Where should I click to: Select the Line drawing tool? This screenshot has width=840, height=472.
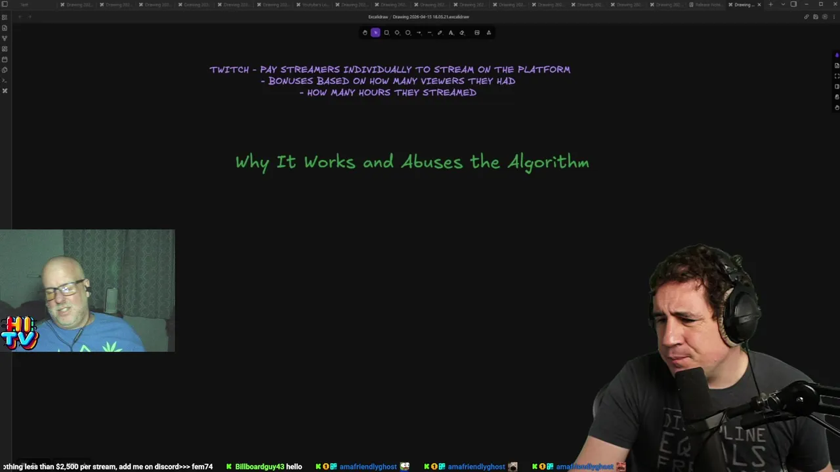tap(429, 33)
